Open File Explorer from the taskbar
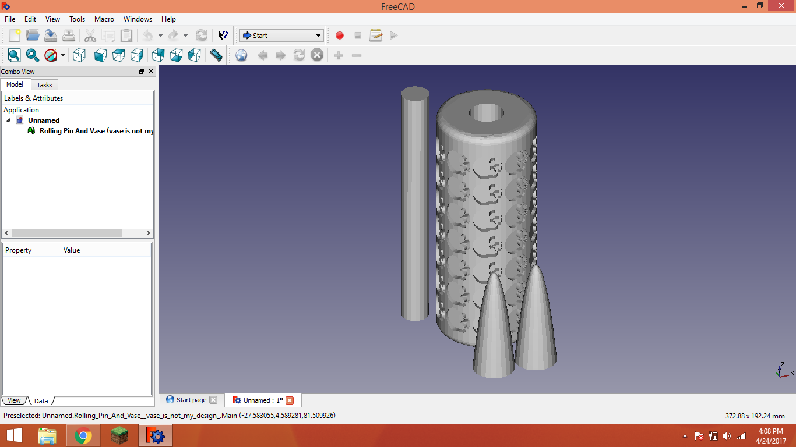This screenshot has height=447, width=796. [47, 435]
